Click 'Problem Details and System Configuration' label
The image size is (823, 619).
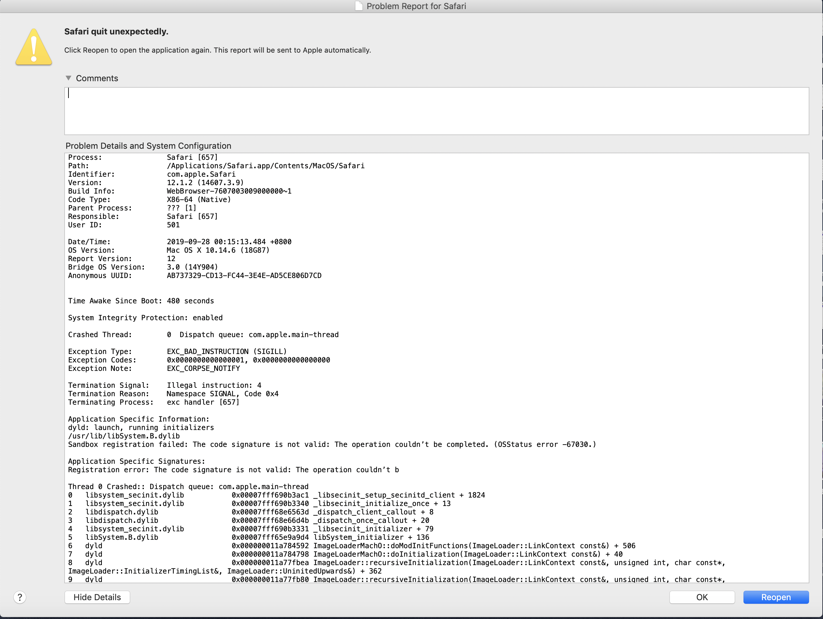click(148, 145)
